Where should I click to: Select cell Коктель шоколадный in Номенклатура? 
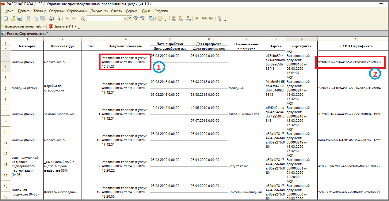click(63, 192)
